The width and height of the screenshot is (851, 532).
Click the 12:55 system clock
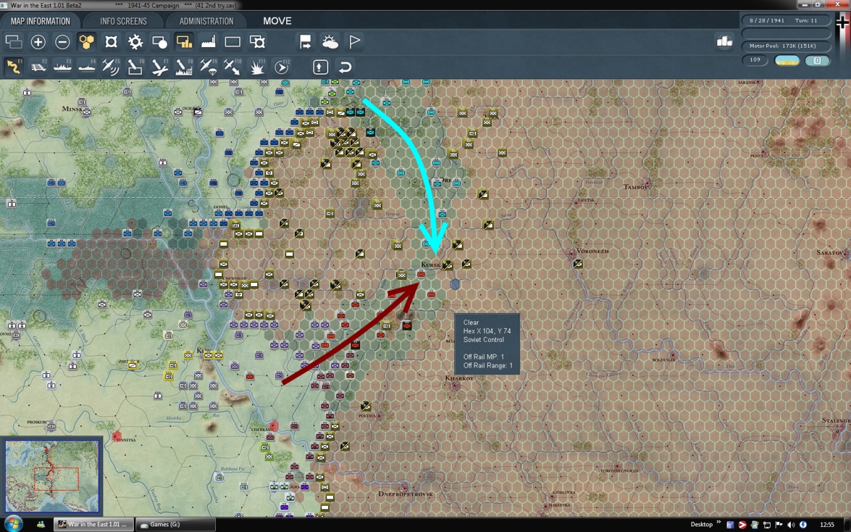click(827, 524)
